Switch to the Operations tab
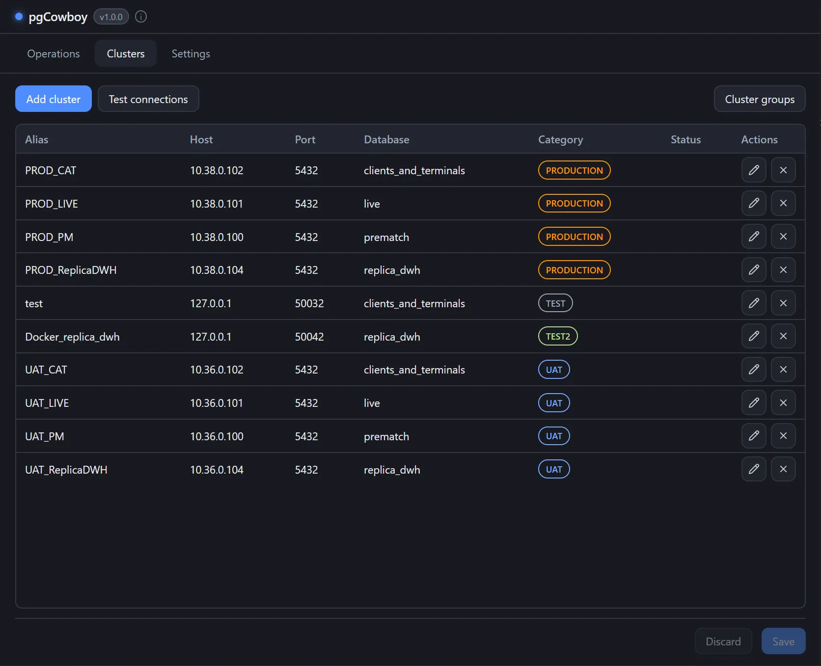821x666 pixels. click(54, 53)
